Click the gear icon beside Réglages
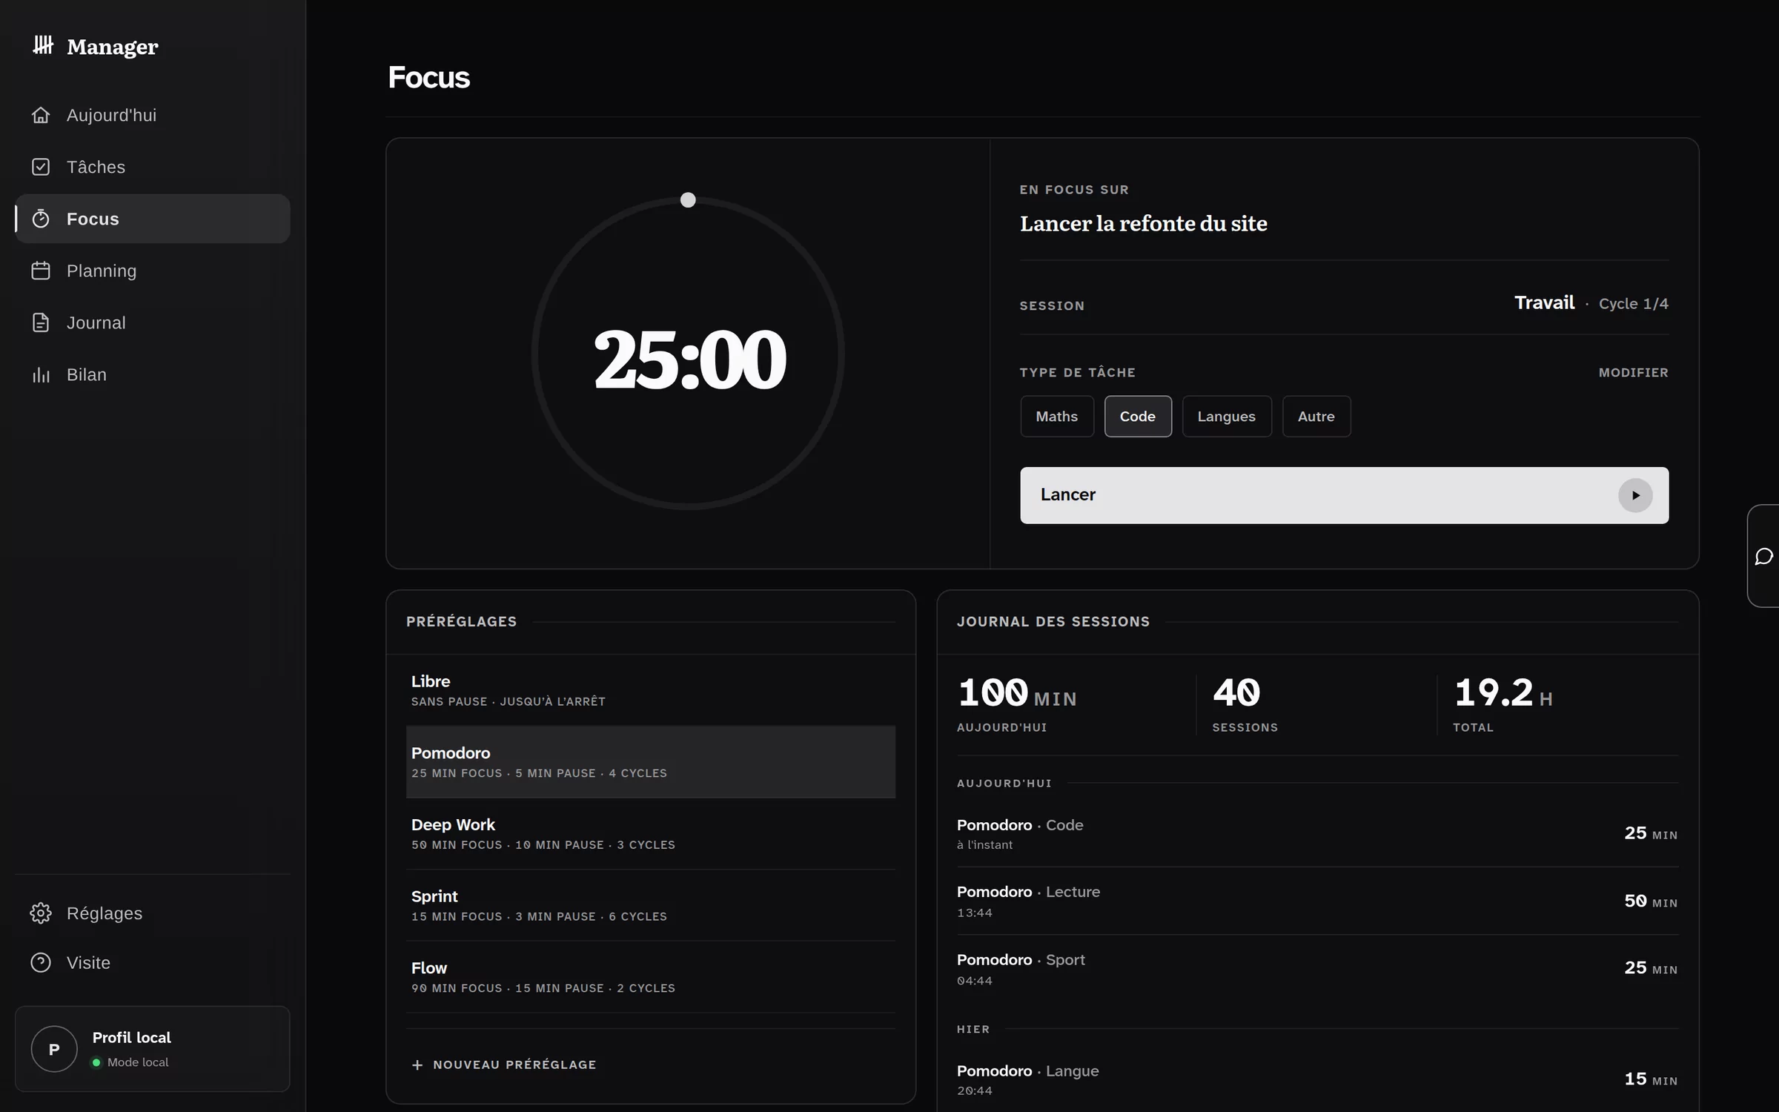This screenshot has height=1112, width=1779. (41, 913)
